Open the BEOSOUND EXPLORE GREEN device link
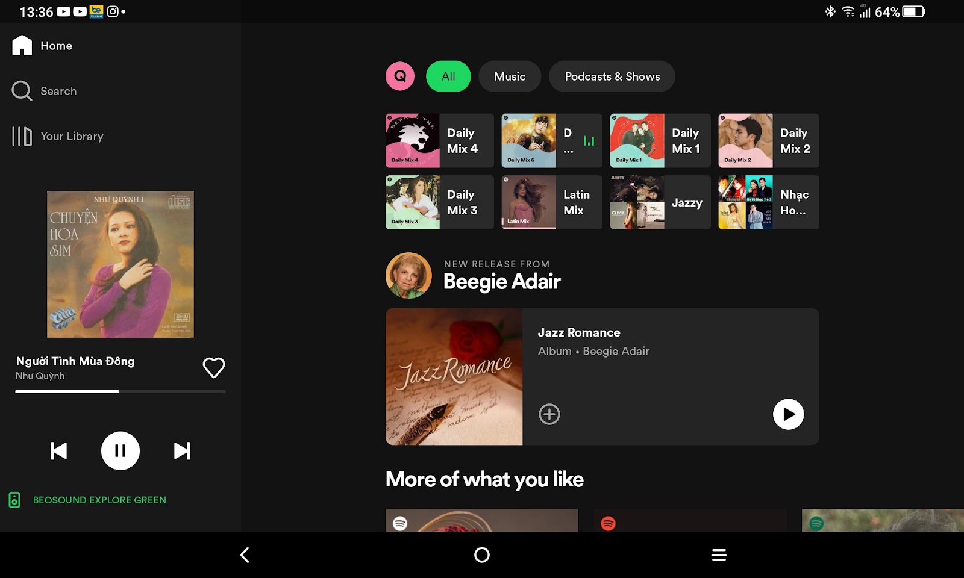The width and height of the screenshot is (964, 578). coord(99,500)
